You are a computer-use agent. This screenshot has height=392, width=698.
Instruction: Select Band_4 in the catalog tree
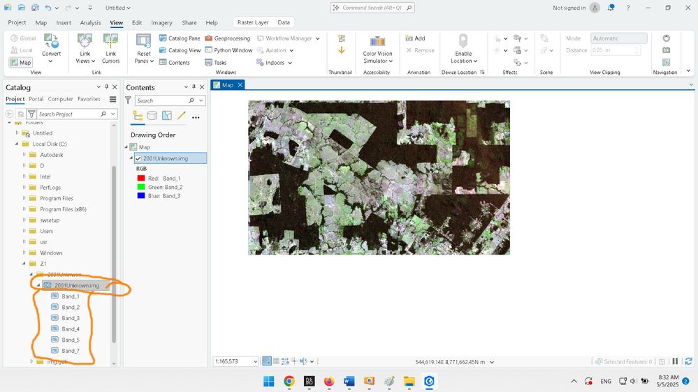point(70,329)
